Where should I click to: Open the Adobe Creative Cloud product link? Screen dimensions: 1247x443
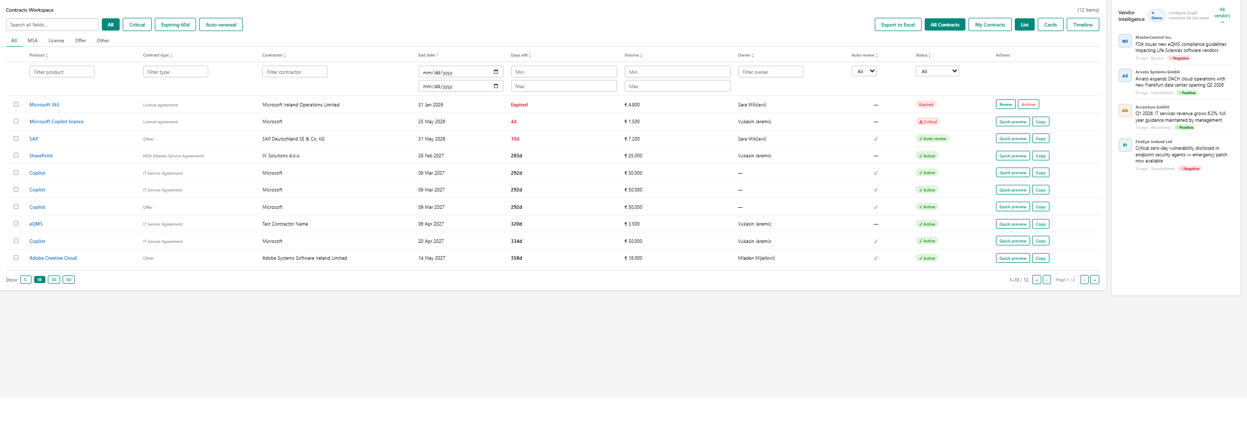53,258
